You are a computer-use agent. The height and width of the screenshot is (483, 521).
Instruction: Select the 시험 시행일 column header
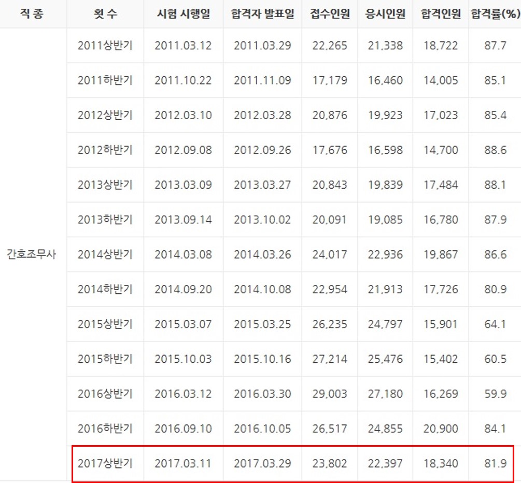[183, 13]
